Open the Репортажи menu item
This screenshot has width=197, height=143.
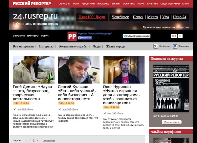(88, 4)
